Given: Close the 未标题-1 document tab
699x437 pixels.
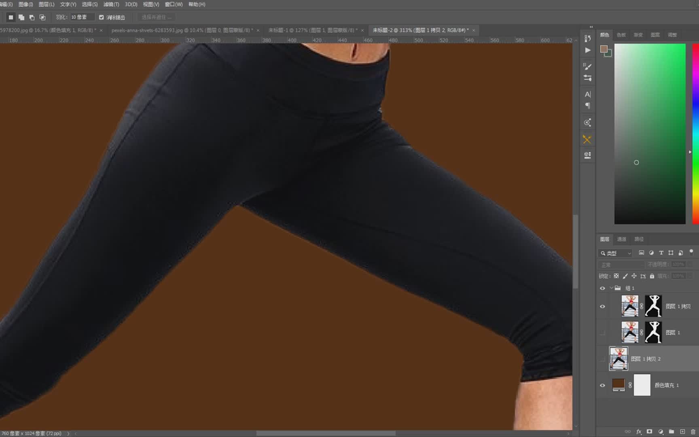Looking at the screenshot, I should [x=362, y=30].
